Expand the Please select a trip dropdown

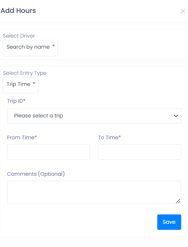(x=94, y=116)
